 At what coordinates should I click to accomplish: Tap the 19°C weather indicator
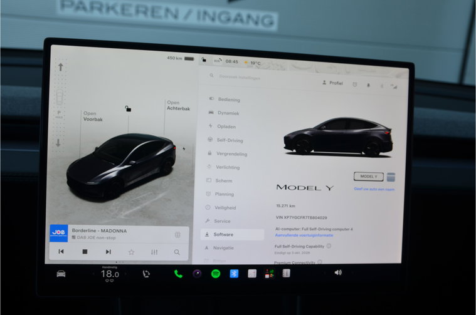(x=253, y=63)
